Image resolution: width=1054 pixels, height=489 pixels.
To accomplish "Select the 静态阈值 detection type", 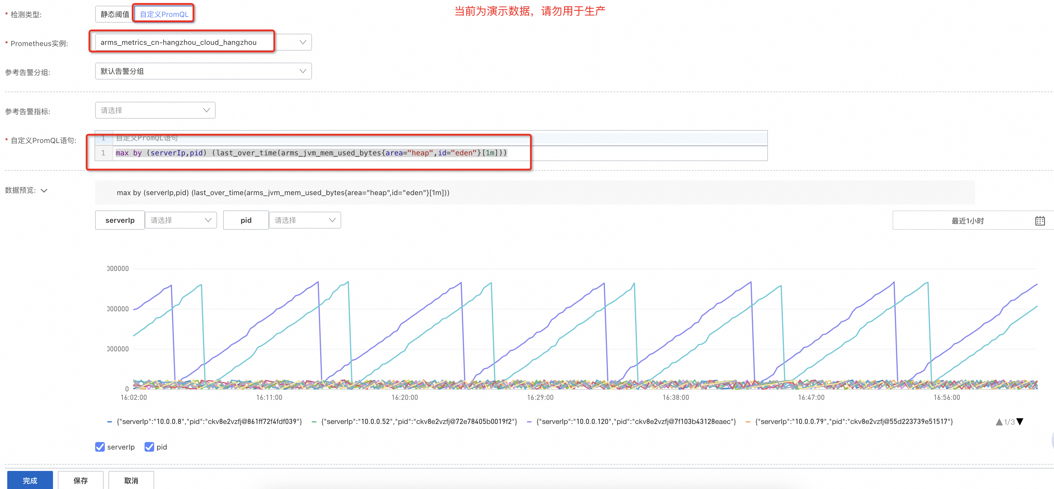I will pyautogui.click(x=114, y=14).
